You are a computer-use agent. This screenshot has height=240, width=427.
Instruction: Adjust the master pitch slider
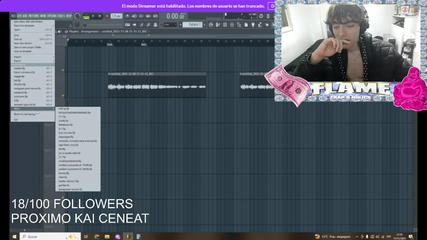[x=77, y=25]
